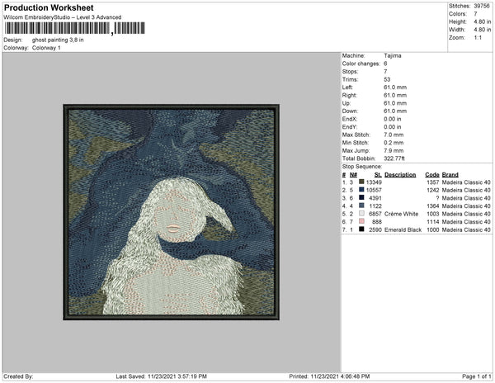Click the Zoom value '1:1'
The width and height of the screenshot is (495, 383).
pyautogui.click(x=478, y=38)
